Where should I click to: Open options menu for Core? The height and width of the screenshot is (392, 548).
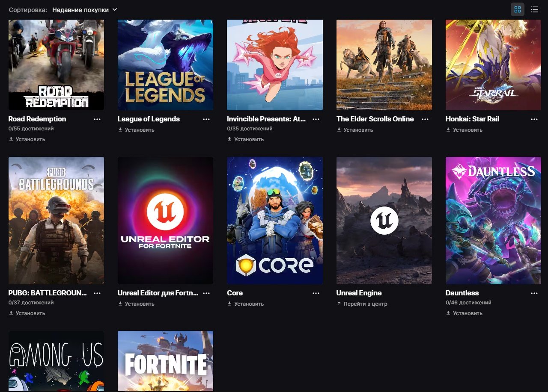316,293
